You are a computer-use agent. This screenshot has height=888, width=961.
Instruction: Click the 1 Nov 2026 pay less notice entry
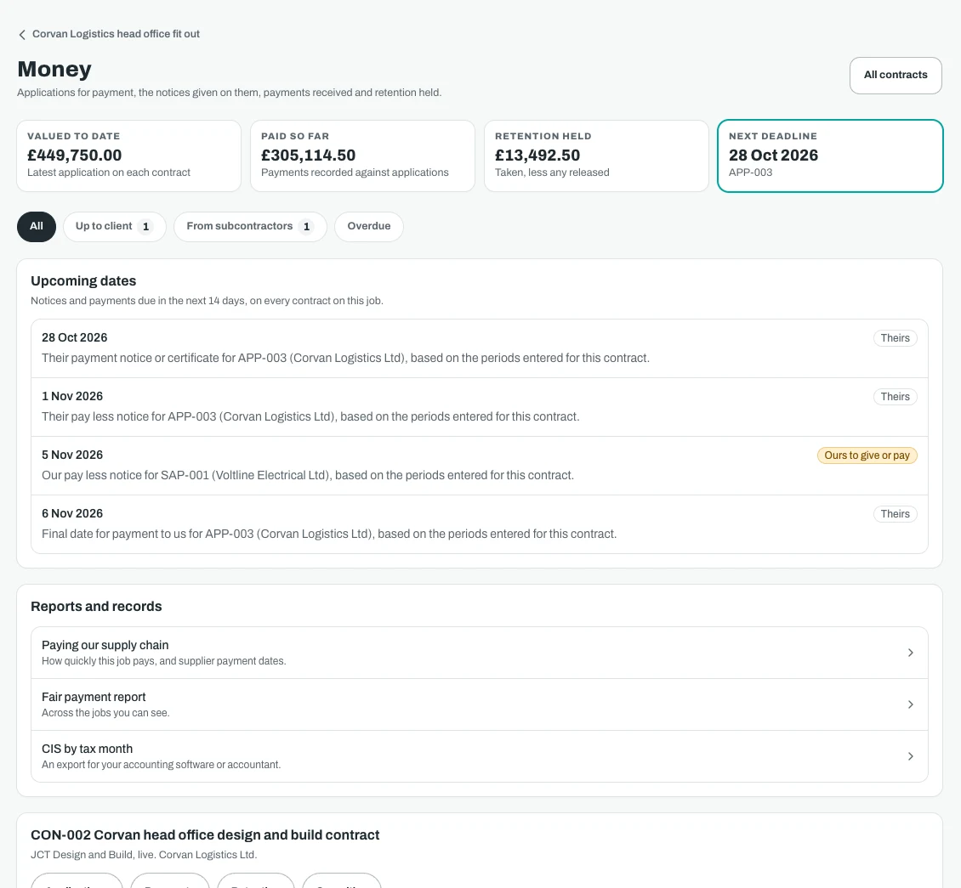coord(480,407)
